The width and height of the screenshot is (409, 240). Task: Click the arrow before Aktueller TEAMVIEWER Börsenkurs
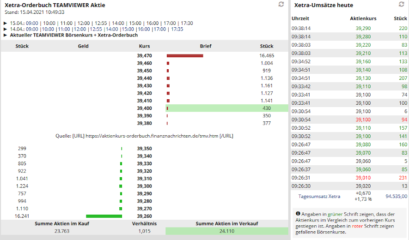point(5,35)
